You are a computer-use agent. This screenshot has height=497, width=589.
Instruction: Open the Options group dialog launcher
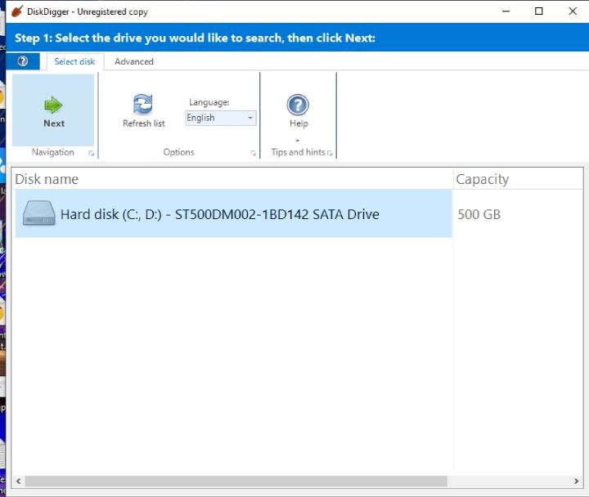[x=253, y=153]
